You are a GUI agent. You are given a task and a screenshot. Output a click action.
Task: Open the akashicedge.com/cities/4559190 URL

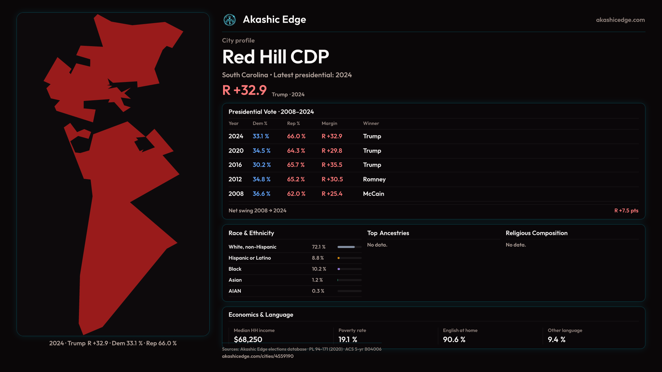tap(258, 356)
